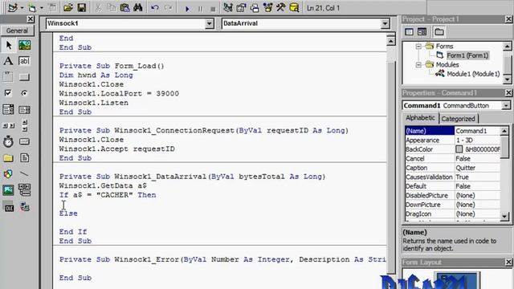Select the DriveListBox control in the toolbox
Screen dimensions: 514x289
click(x=24, y=141)
